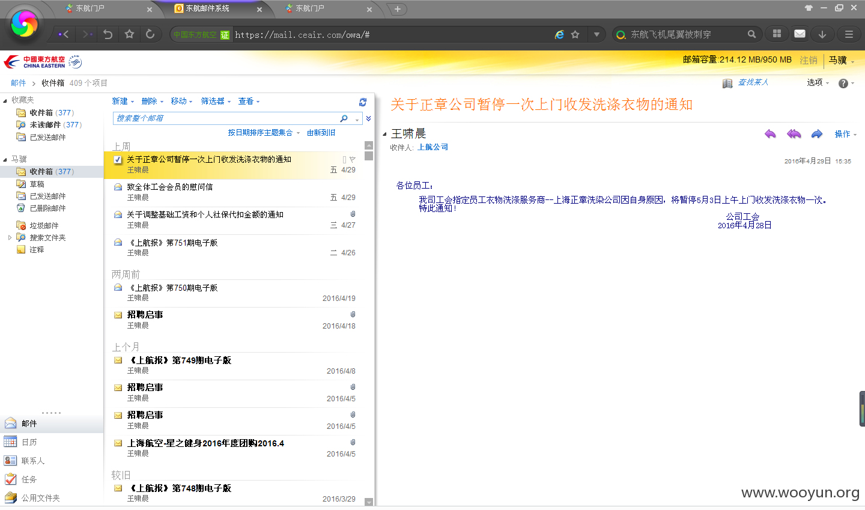
Task: Click the forward arrow icon
Action: point(817,134)
